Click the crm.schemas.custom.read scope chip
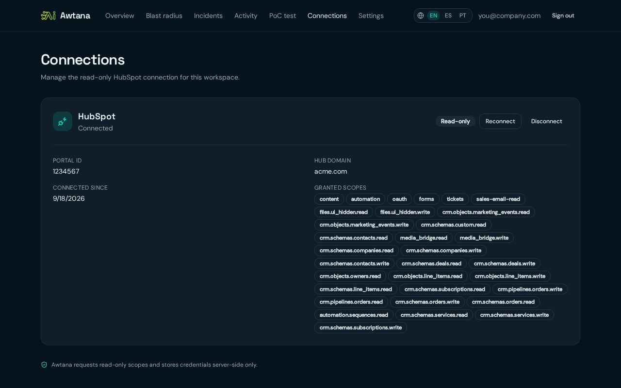Screen dimensions: 621x388 coord(454,225)
